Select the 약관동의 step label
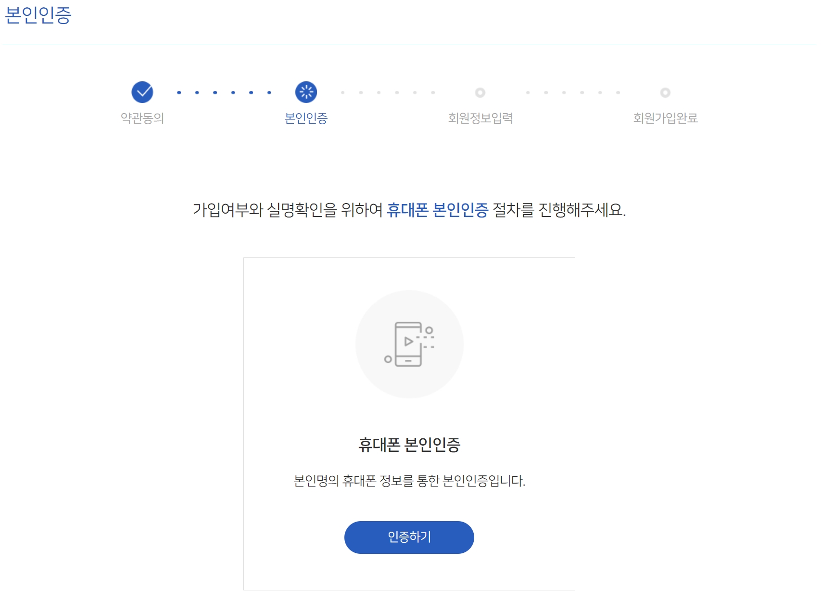Image resolution: width=822 pixels, height=601 pixels. point(142,118)
